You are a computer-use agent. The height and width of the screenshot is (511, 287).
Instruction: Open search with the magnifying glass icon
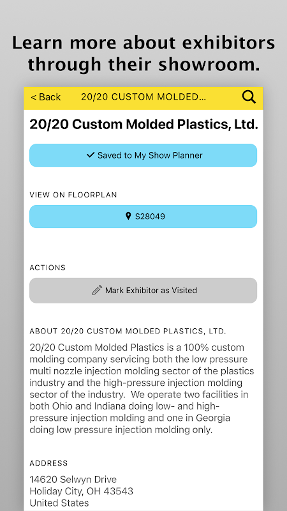coord(249,97)
